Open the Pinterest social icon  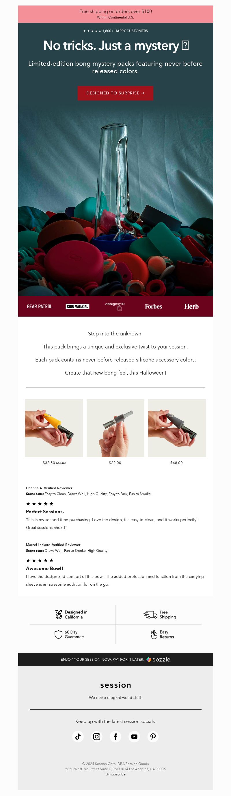(153, 736)
